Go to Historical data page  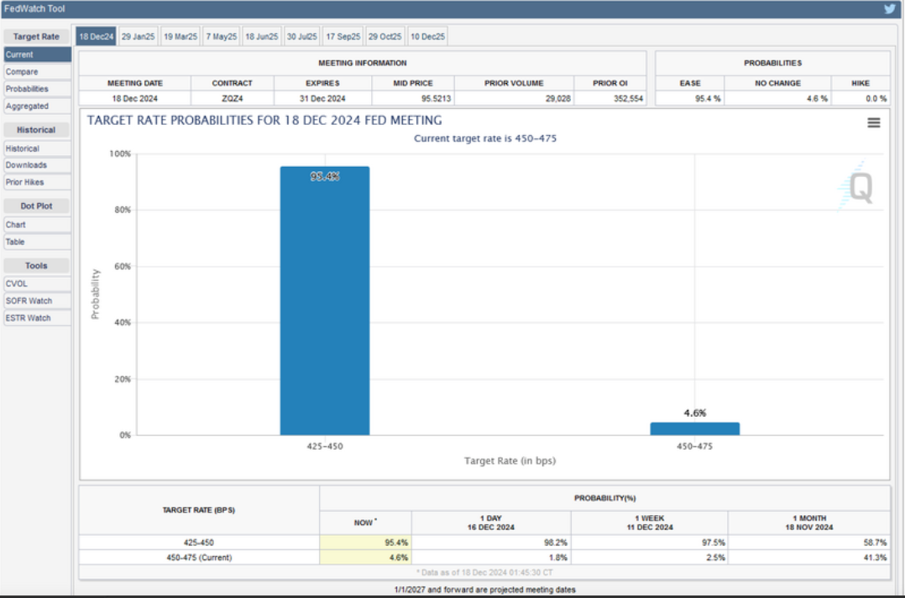click(x=37, y=148)
